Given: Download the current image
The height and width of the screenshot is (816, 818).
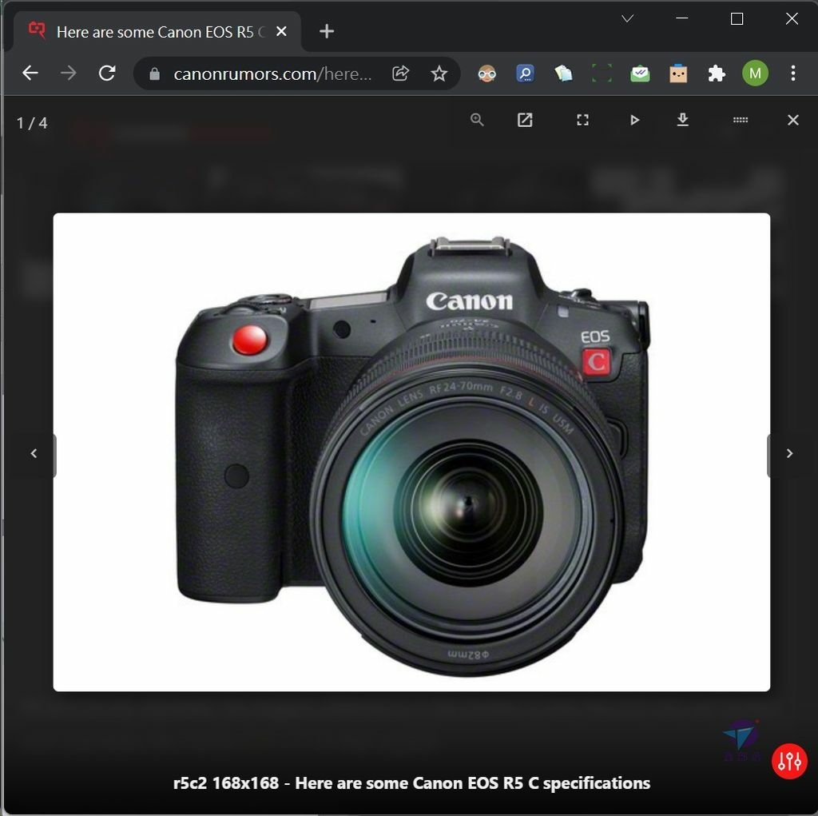Looking at the screenshot, I should pyautogui.click(x=682, y=120).
